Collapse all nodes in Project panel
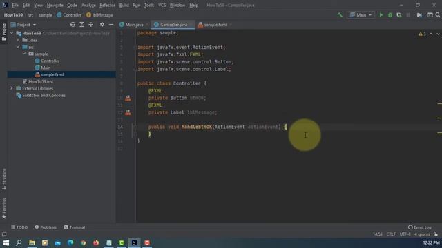 90,25
